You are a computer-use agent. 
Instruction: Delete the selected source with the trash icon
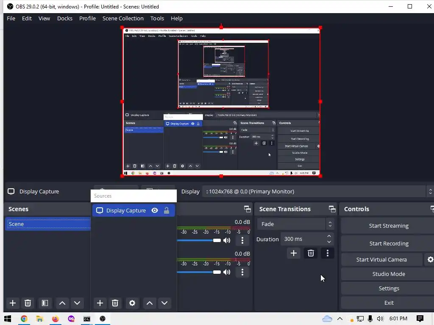[115, 303]
